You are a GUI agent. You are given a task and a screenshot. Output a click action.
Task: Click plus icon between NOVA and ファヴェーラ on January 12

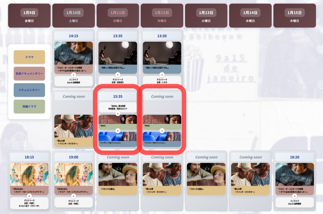tap(162, 131)
